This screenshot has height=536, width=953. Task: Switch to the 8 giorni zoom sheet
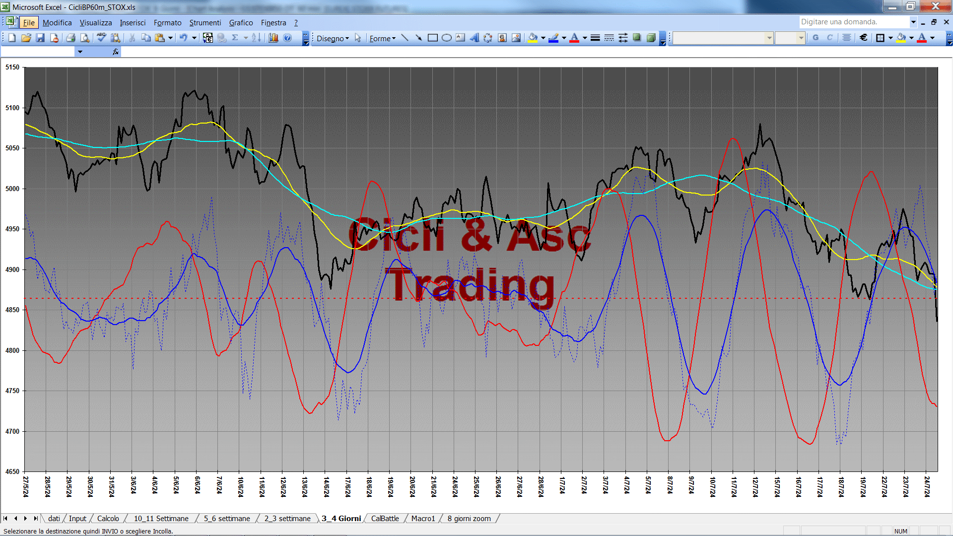[x=469, y=518]
